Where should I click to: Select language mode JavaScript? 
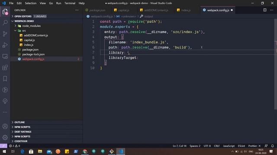pyautogui.click(x=229, y=146)
